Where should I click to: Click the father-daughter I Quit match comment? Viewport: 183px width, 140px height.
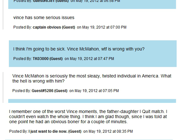coord(88,117)
